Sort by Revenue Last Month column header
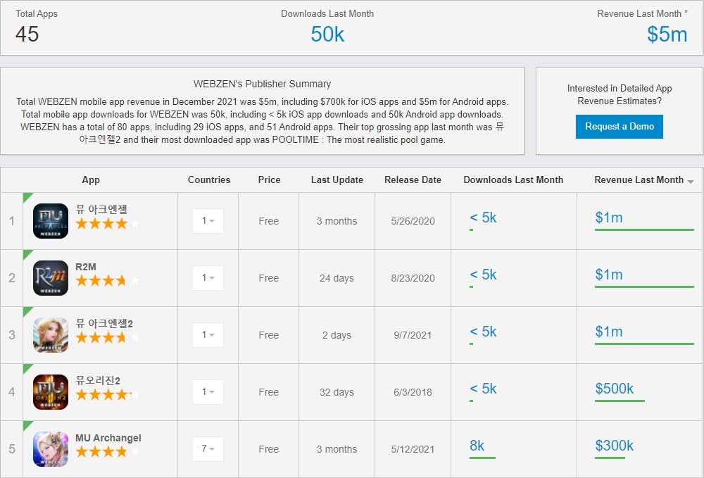The image size is (704, 478). click(639, 180)
